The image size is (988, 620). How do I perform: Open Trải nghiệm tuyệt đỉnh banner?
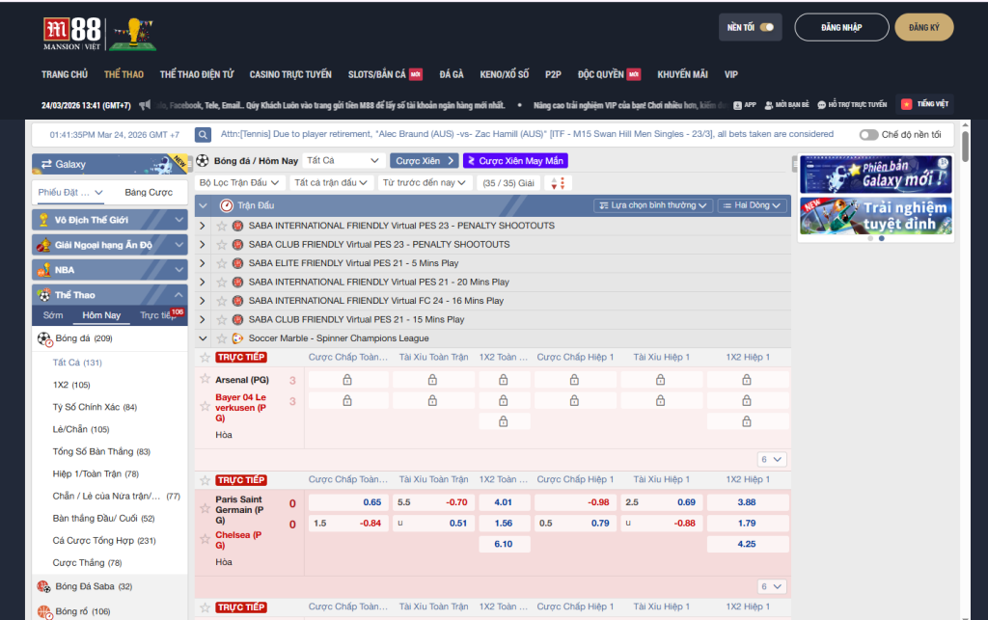pyautogui.click(x=876, y=216)
